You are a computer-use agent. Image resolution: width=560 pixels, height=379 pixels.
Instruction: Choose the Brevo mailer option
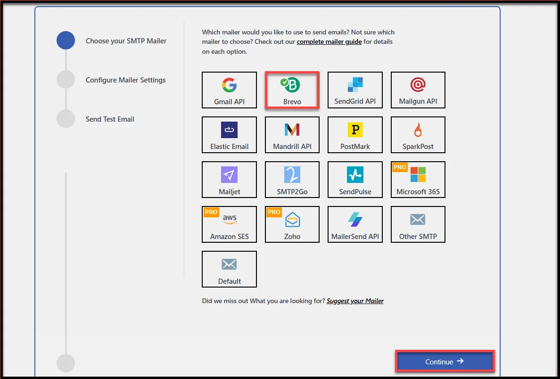tap(292, 90)
